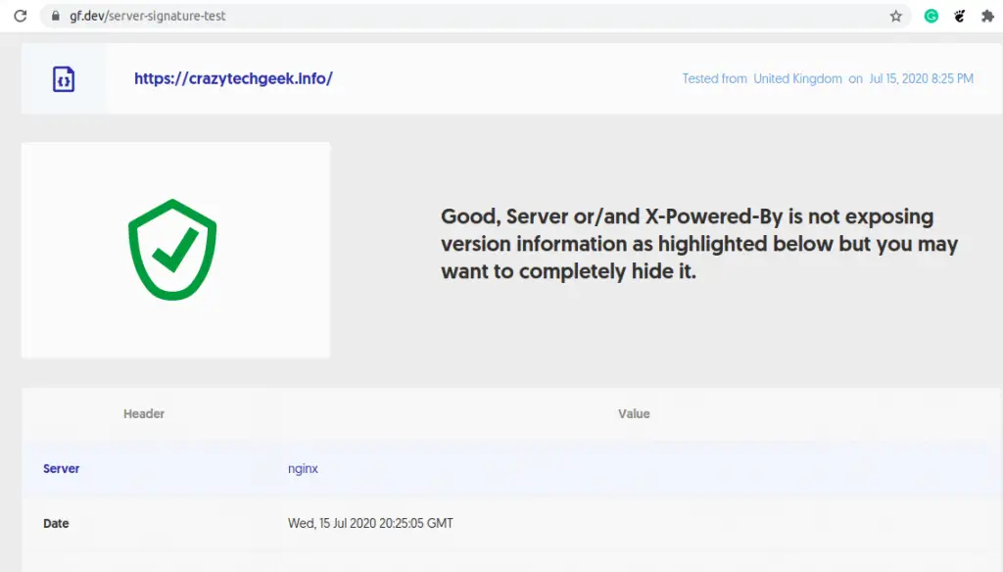Click the Value column heading

pos(634,414)
